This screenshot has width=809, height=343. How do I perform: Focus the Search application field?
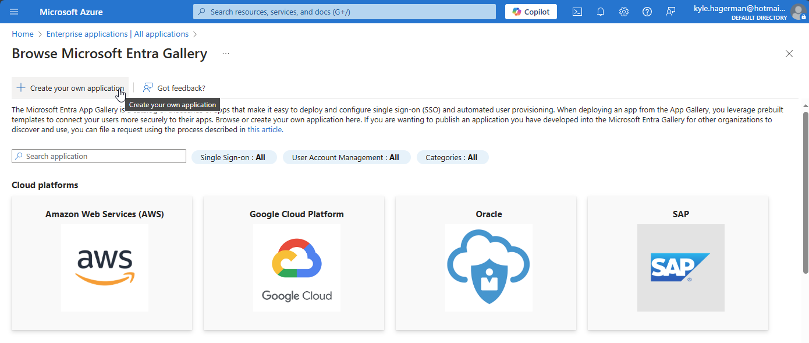click(x=99, y=156)
